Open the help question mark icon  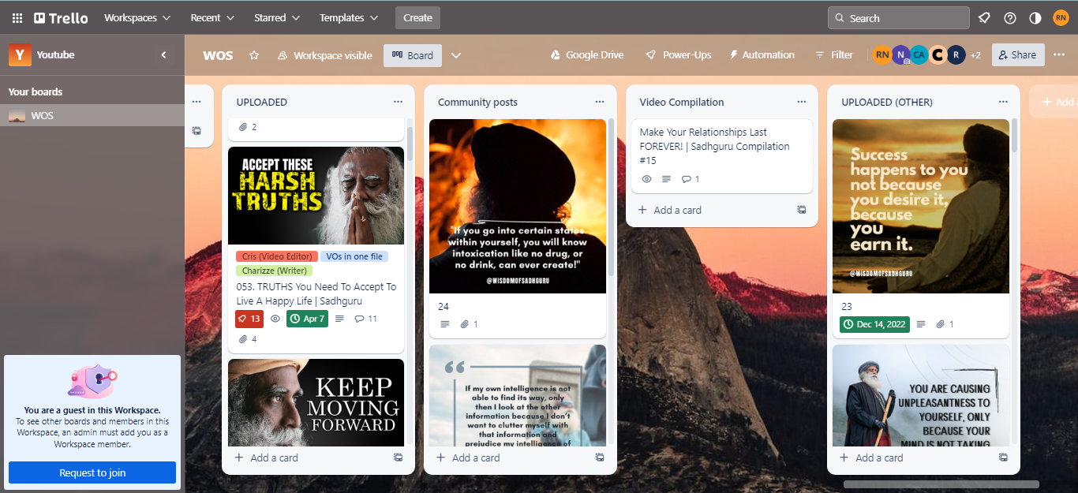tap(1010, 17)
